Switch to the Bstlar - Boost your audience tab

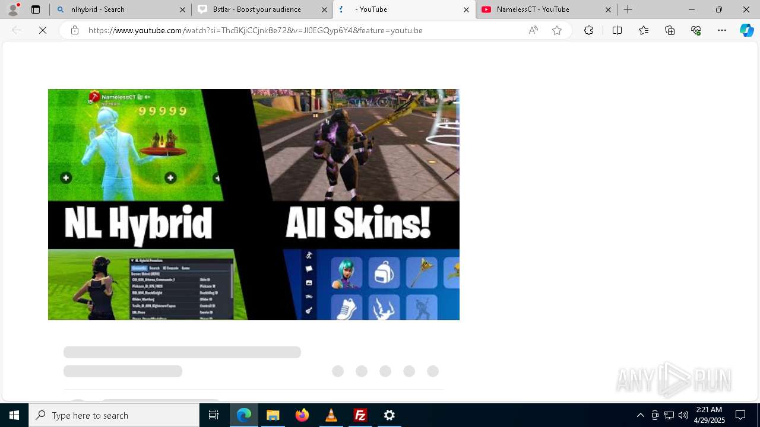point(262,9)
